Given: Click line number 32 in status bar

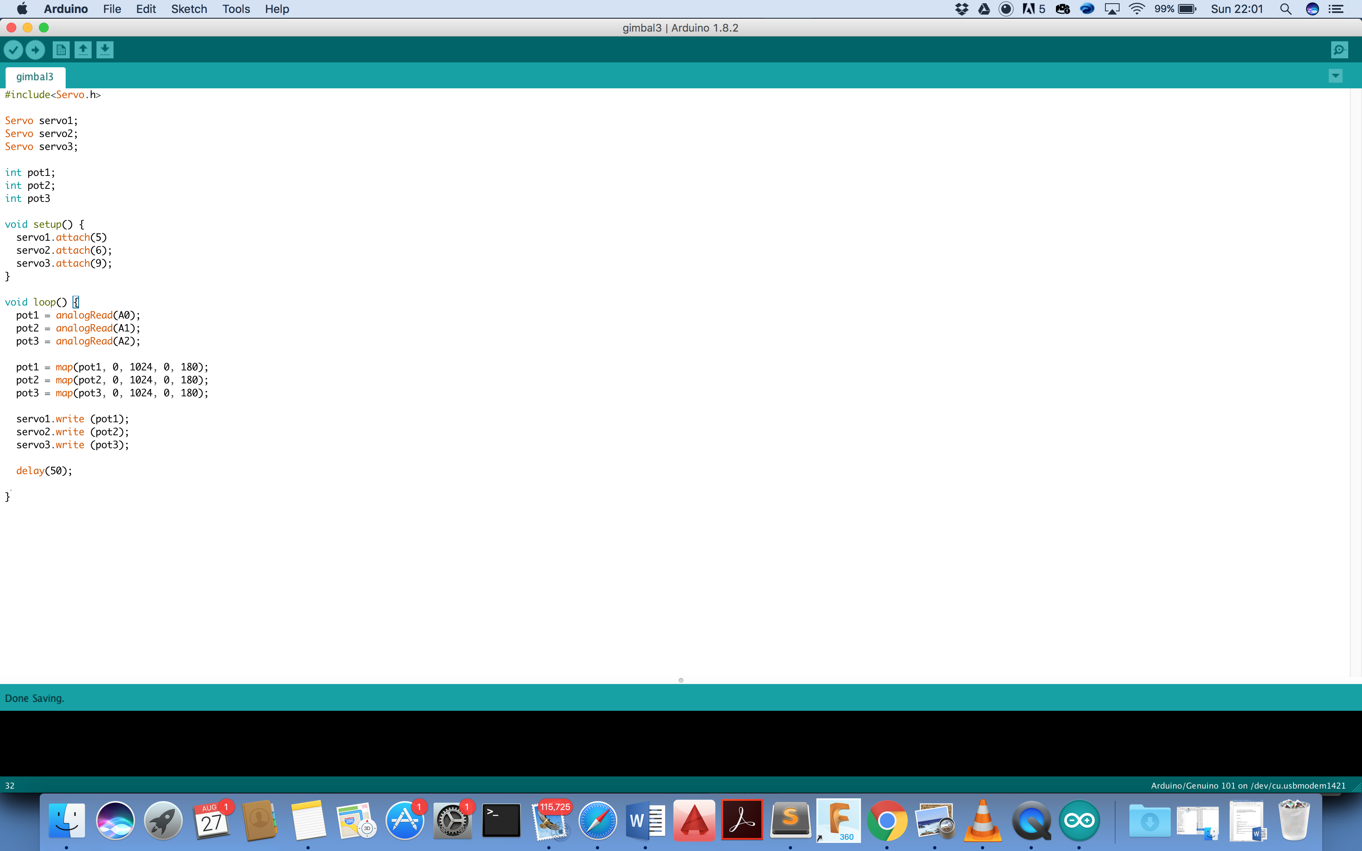Looking at the screenshot, I should (10, 786).
